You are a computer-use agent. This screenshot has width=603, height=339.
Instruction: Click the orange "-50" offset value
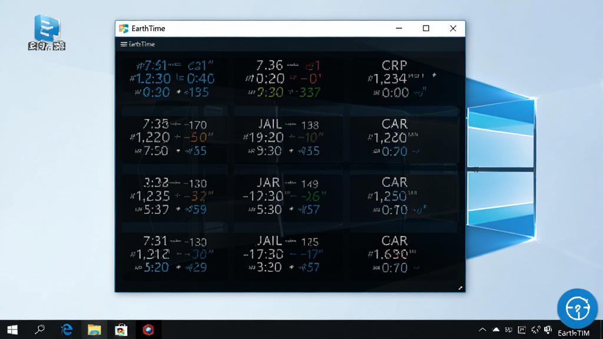pos(196,137)
